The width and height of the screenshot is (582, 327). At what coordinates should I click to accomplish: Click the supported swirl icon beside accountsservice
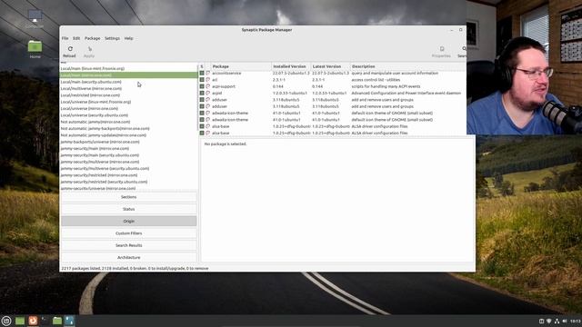click(208, 73)
